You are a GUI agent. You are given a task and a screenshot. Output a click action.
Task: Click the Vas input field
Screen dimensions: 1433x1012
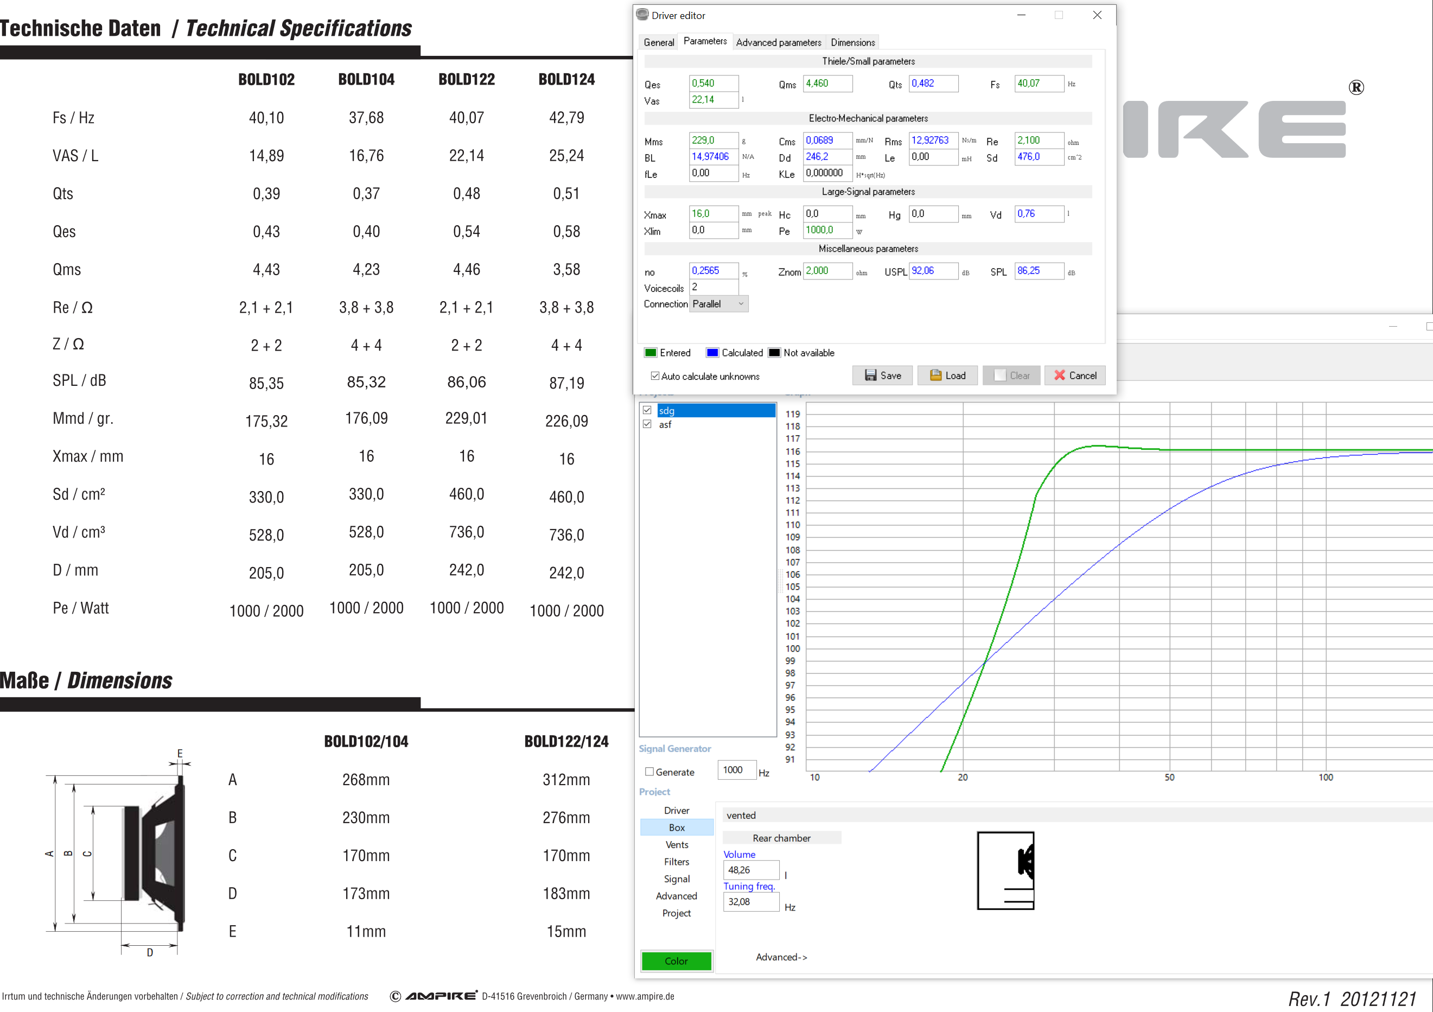click(714, 99)
